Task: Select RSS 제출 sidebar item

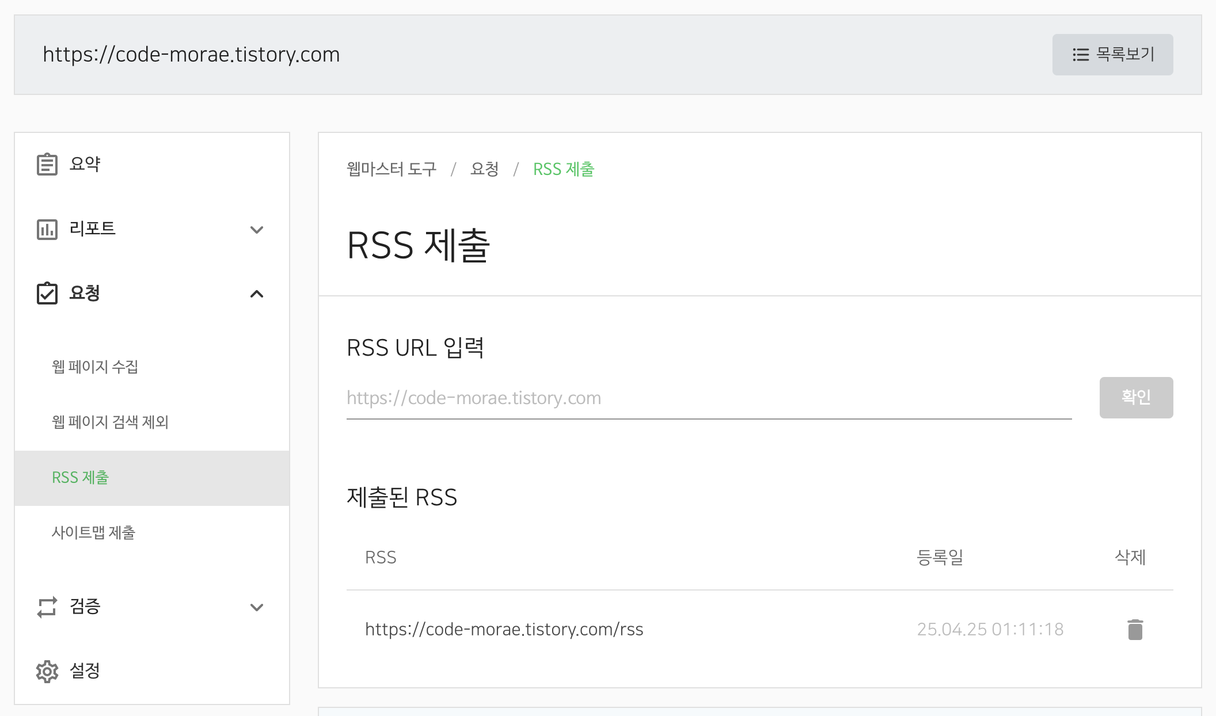Action: coord(81,478)
